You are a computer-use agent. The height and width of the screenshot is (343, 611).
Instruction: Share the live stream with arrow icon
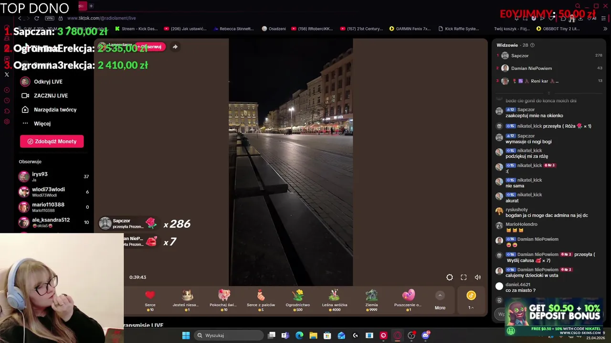[x=175, y=47]
